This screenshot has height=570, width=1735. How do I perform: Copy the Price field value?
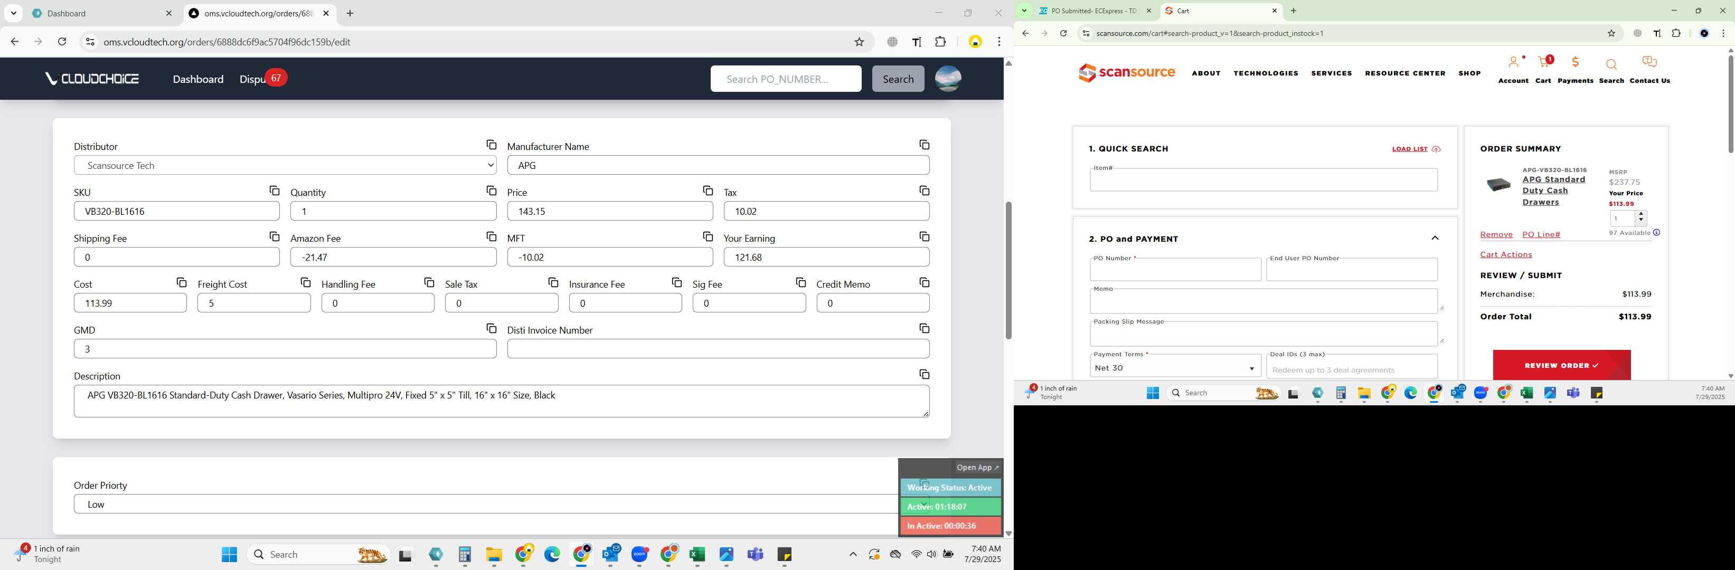click(x=707, y=191)
